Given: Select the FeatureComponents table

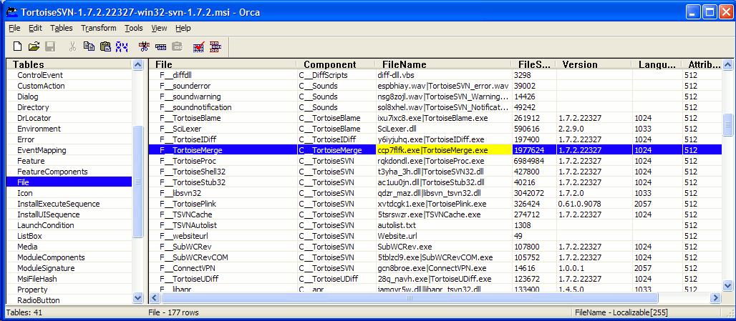Looking at the screenshot, I should 69,172.
